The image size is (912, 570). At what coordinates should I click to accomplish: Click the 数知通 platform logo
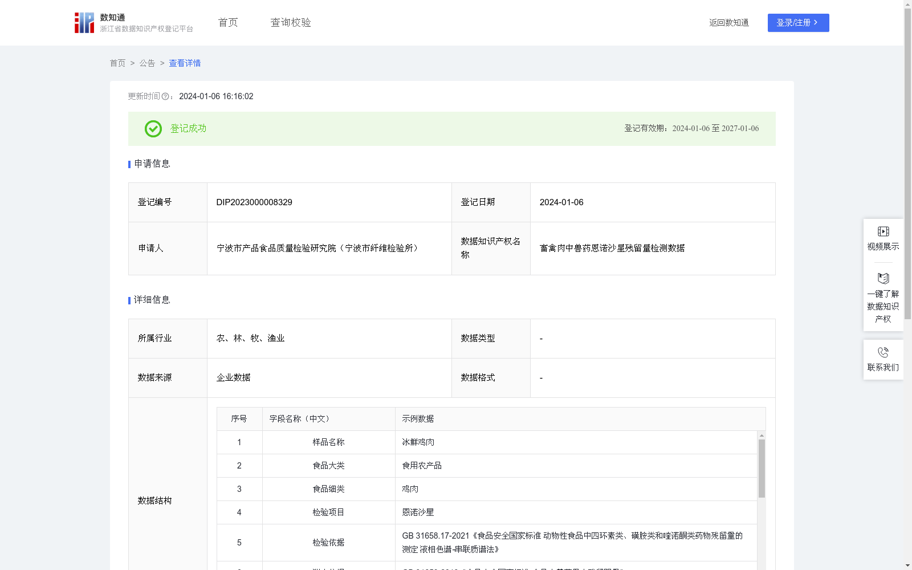(x=133, y=23)
